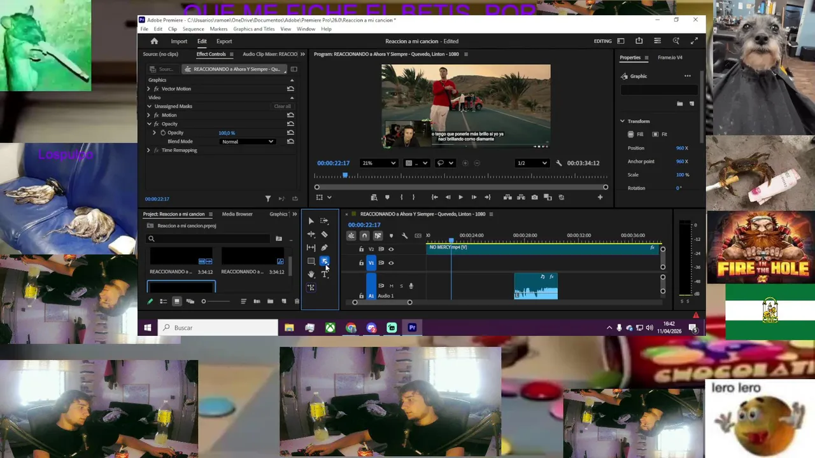The width and height of the screenshot is (815, 458).
Task: Toggle V2 track output eye
Action: 391,249
